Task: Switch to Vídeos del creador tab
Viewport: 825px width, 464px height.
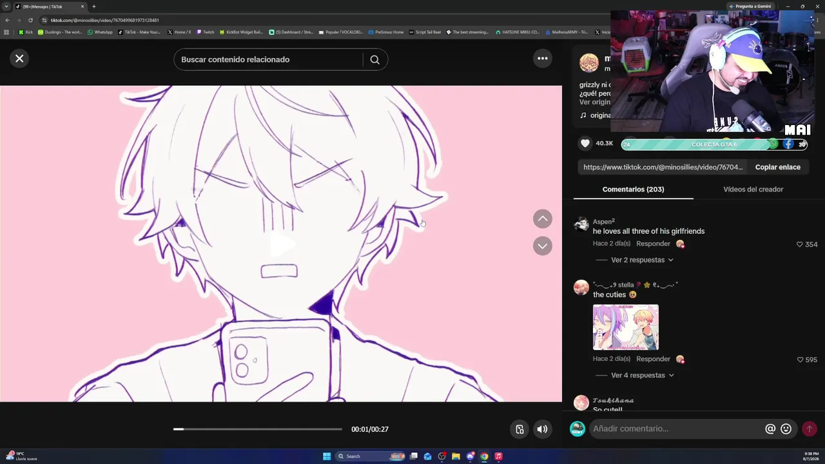Action: click(x=753, y=189)
